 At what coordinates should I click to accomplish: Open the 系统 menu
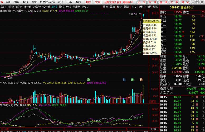click(8, 2)
